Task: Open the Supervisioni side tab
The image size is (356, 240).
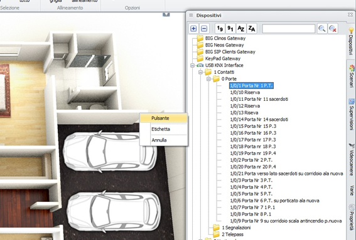Action: [352, 114]
